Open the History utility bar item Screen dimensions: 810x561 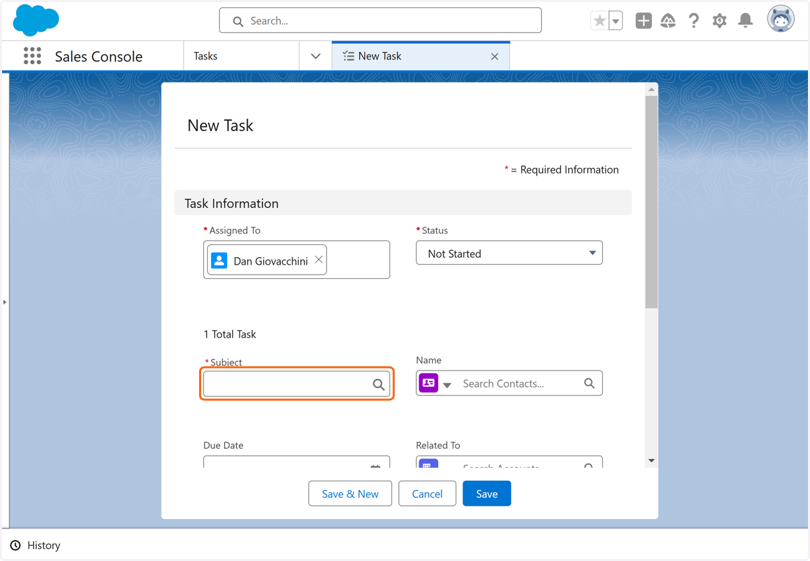[x=35, y=545]
